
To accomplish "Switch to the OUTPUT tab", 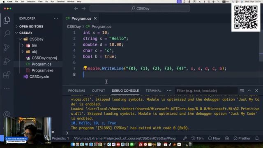I will pos(99,90).
